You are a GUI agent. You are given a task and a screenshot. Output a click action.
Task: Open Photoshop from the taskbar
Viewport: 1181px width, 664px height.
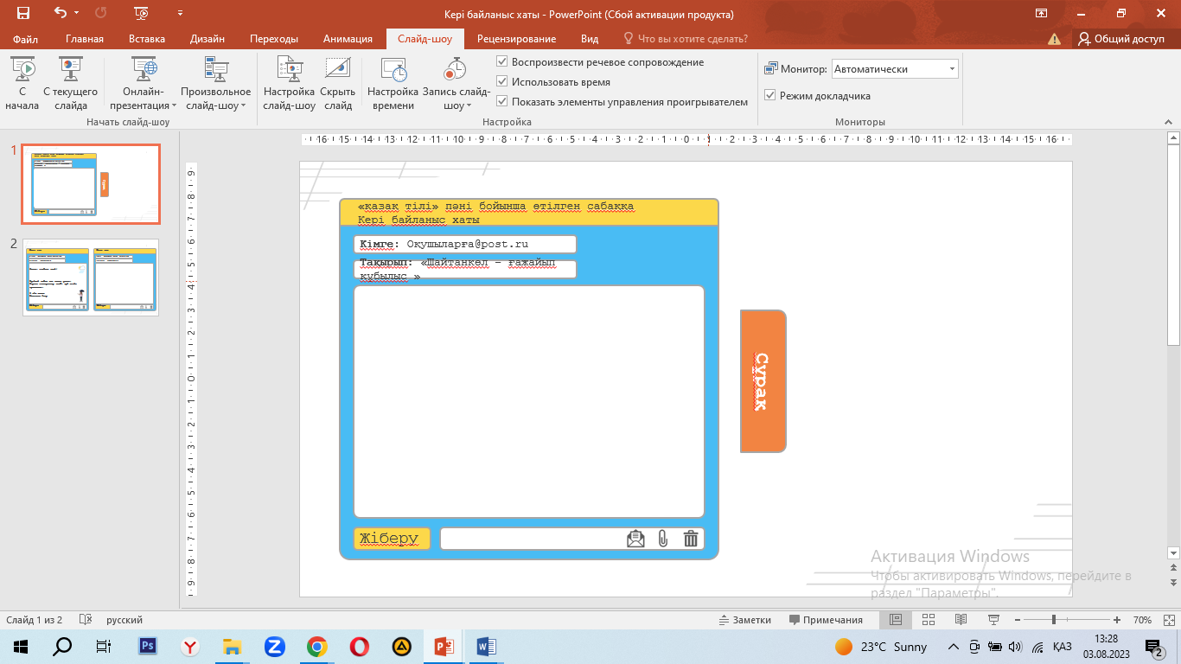coord(147,646)
